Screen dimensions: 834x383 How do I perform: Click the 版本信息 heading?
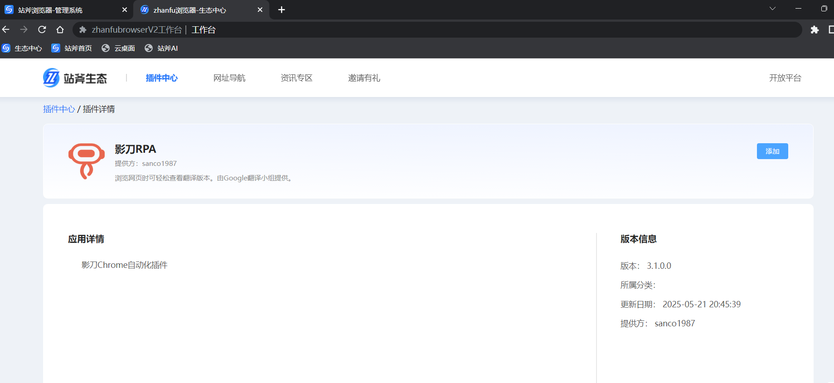[639, 239]
